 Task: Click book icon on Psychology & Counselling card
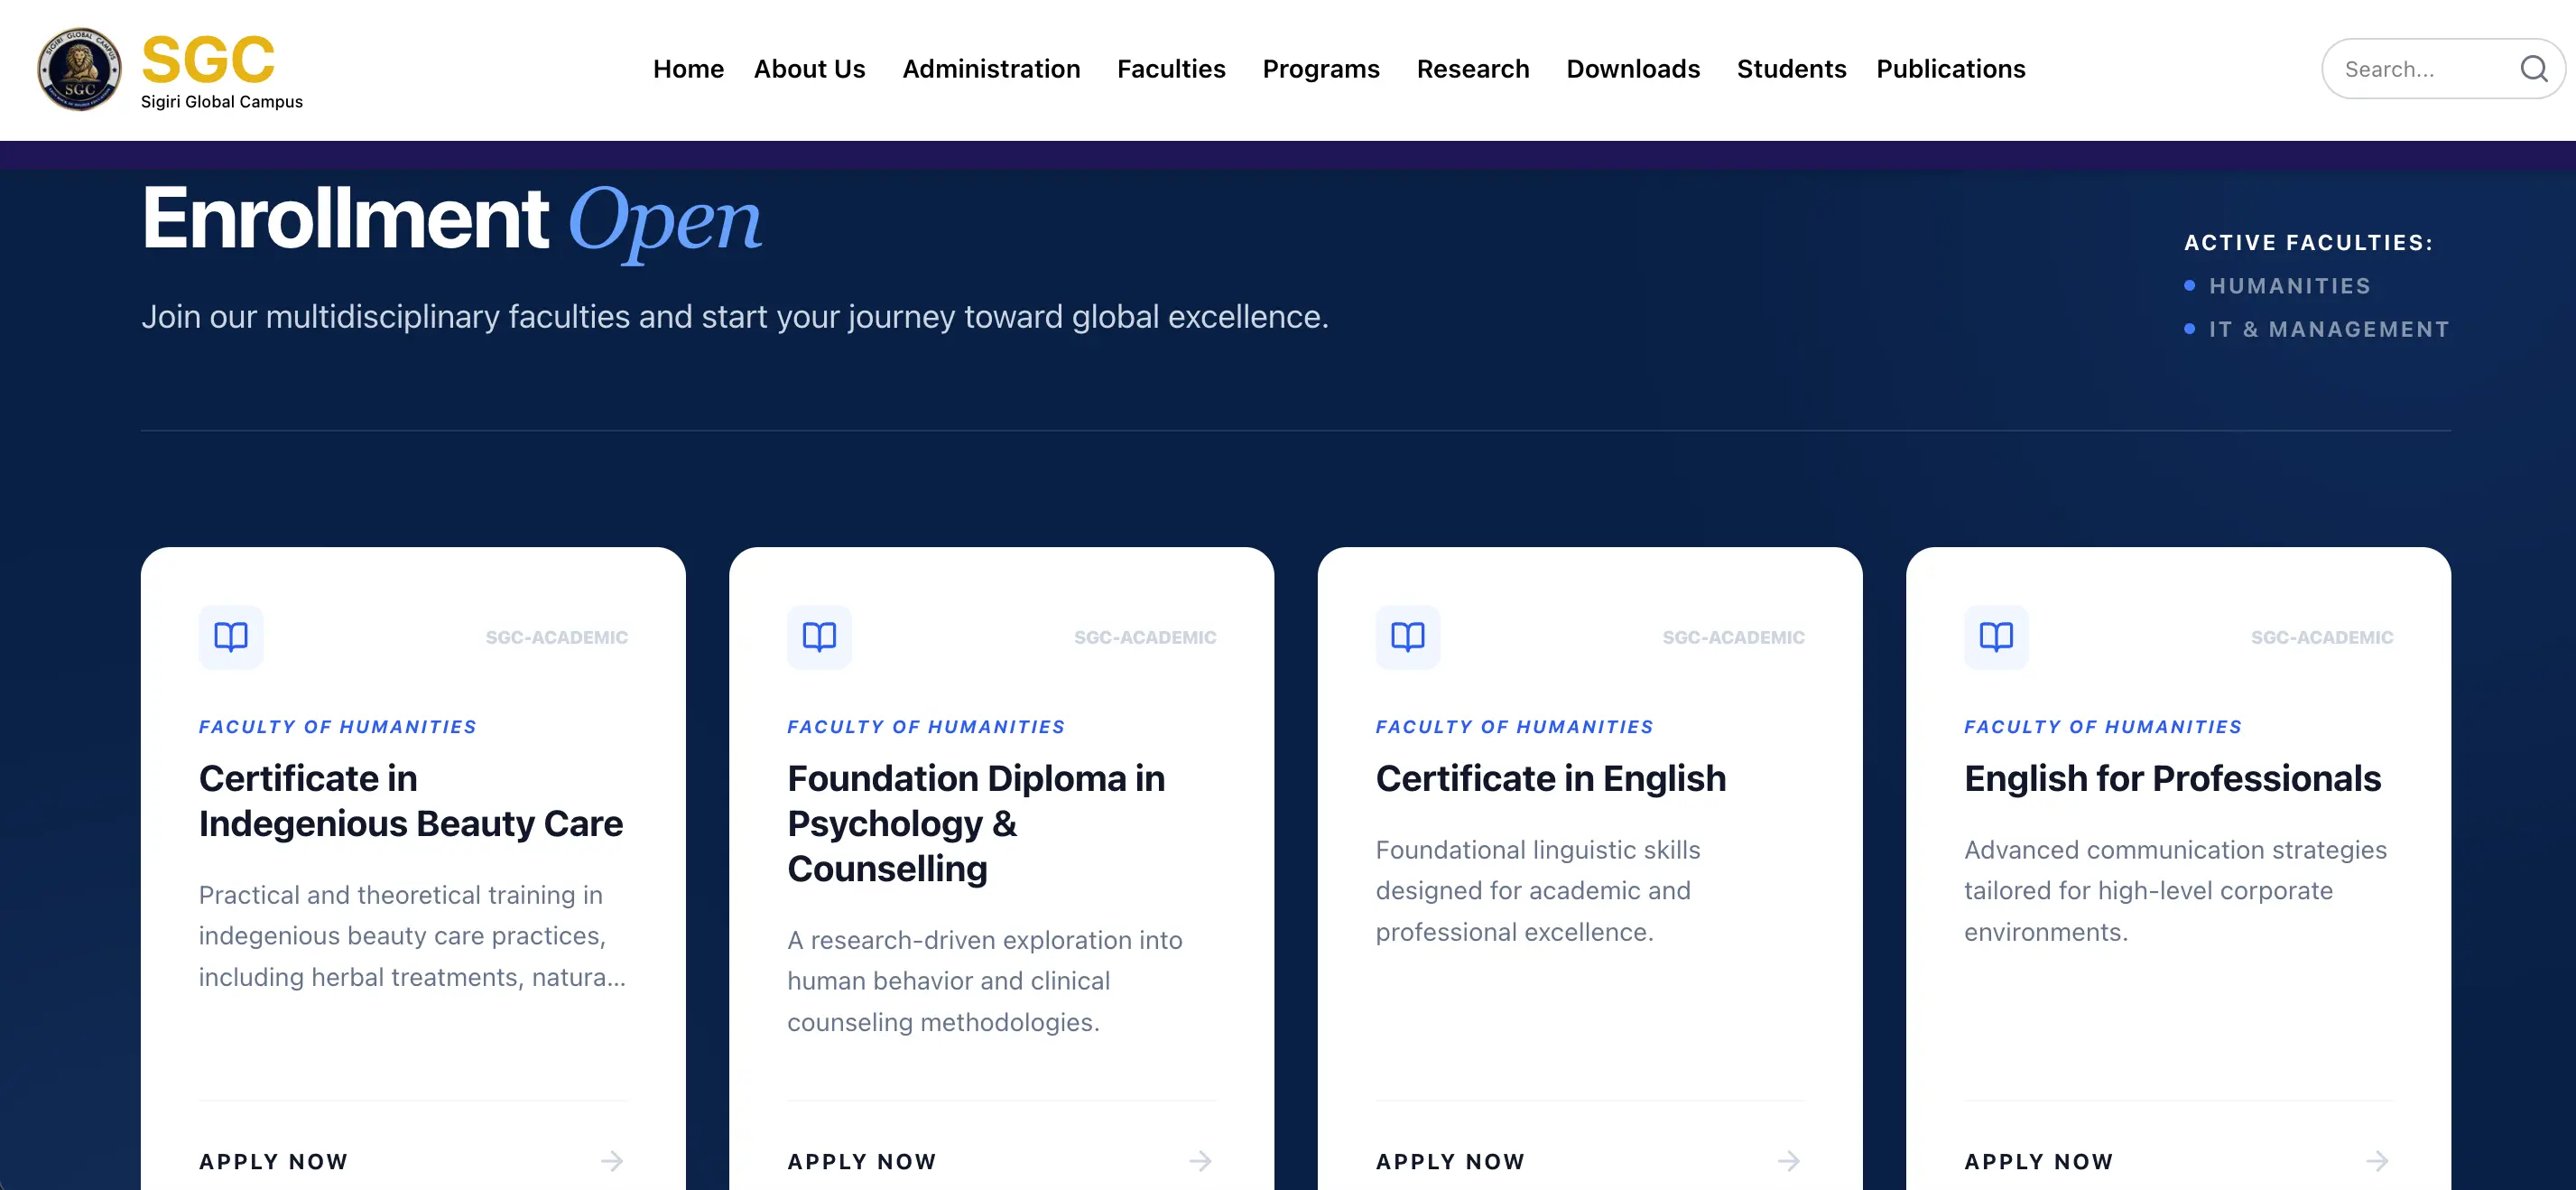pos(819,636)
